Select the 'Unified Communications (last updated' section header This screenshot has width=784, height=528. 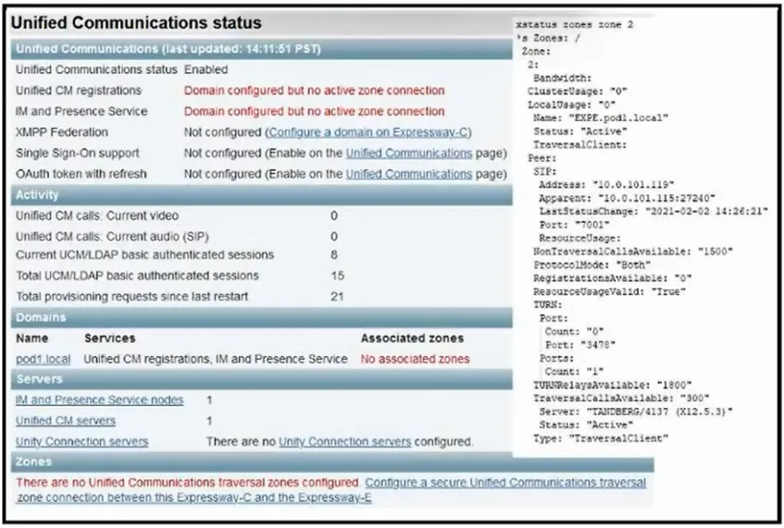click(262, 49)
